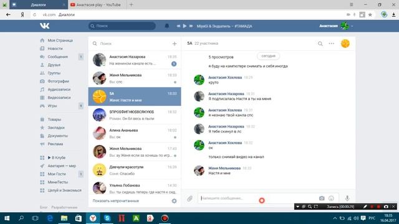399x224 pixels.
Task: Click the РУС language indicator in tray
Action: tap(372, 218)
